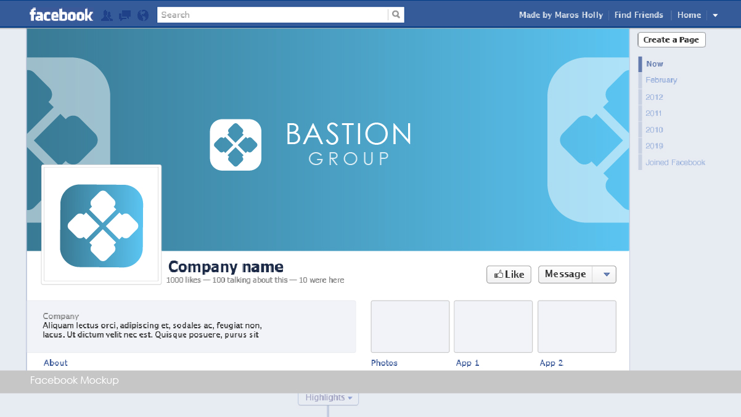Click the Facebook Mockup caption text

tap(74, 381)
